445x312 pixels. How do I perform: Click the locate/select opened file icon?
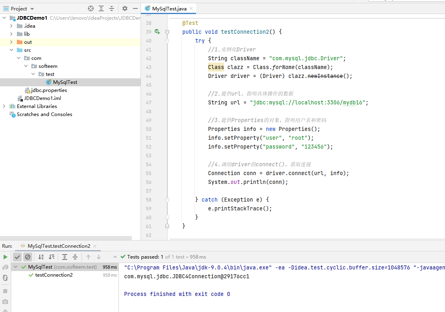pyautogui.click(x=91, y=8)
